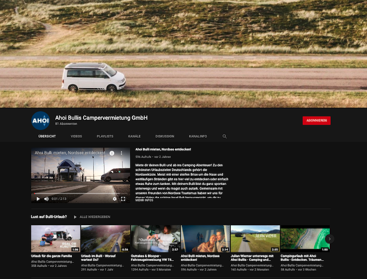Click 1294 Aufrufe · vor 5 Monaten text
Image resolution: width=367 pixels, height=279 pixels.
[151, 270]
